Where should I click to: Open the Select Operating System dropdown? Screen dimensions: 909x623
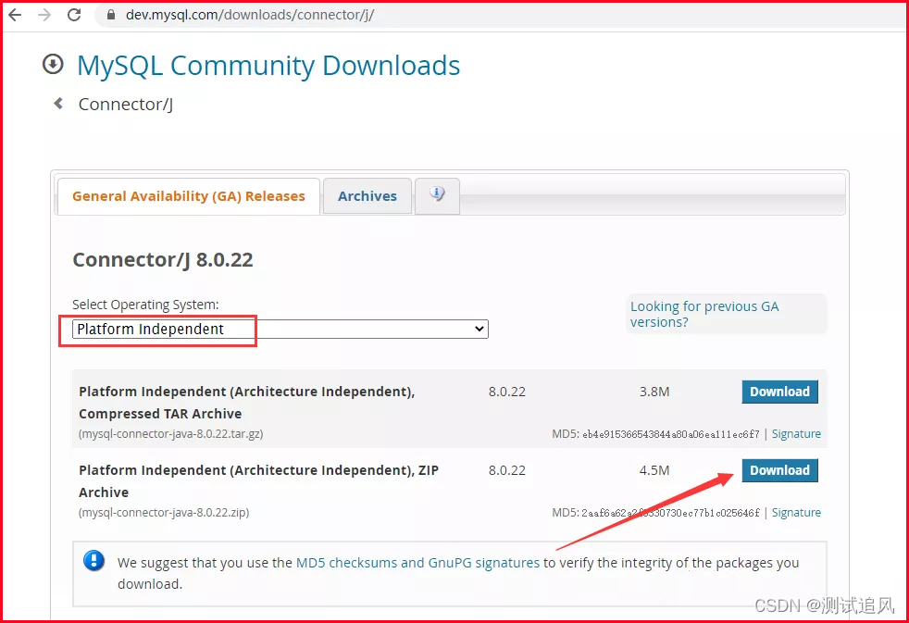tap(280, 330)
